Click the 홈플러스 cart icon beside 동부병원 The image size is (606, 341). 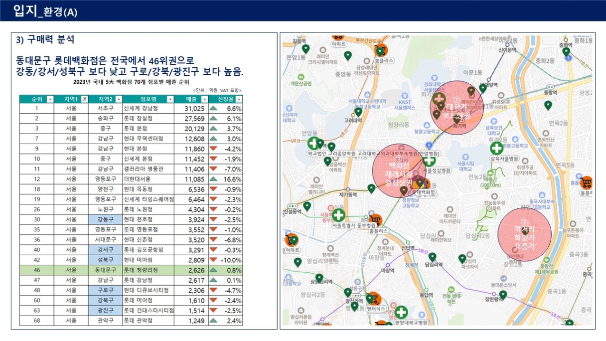(376, 220)
